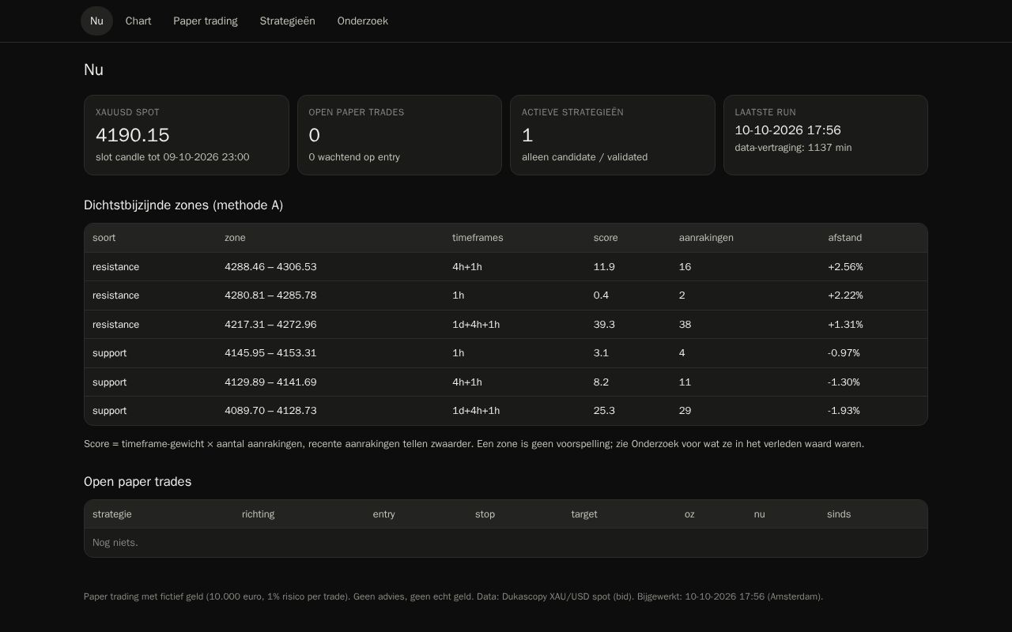The image size is (1012, 632).
Task: Click the soort column header
Action: (x=104, y=238)
